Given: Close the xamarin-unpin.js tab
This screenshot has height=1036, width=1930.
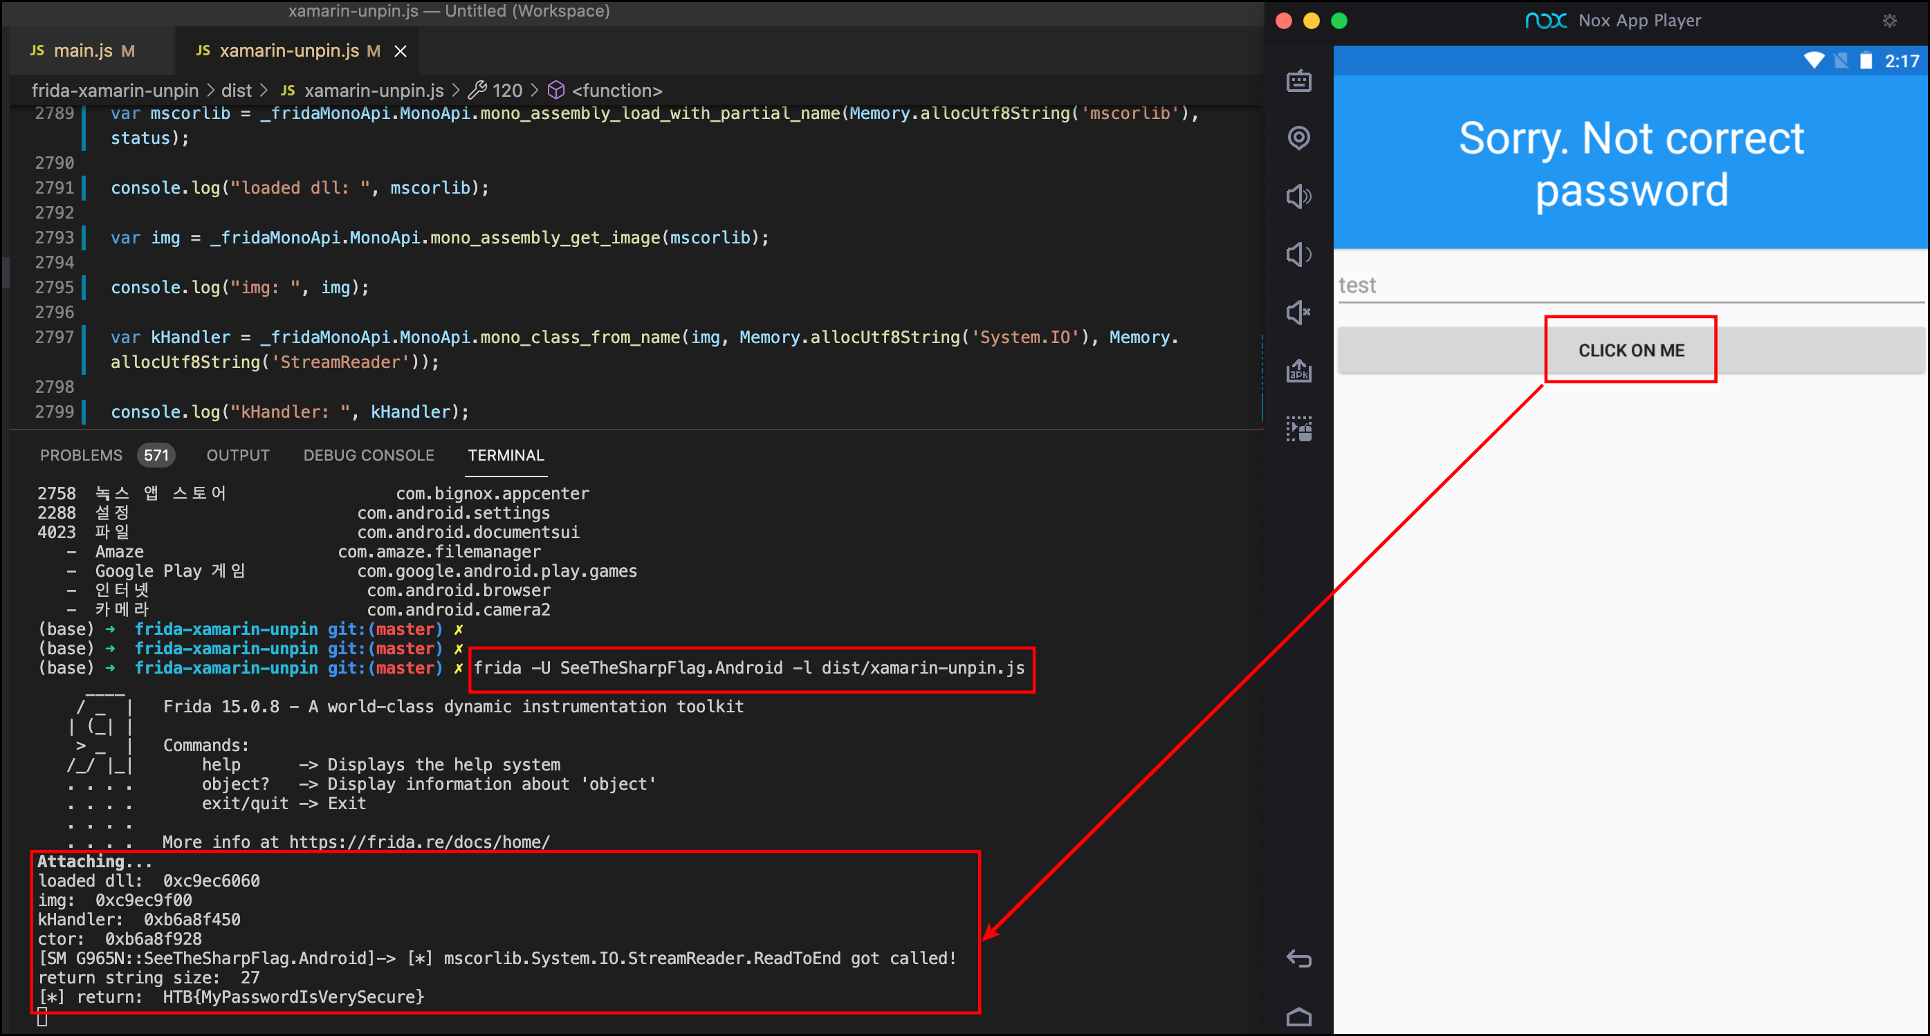Looking at the screenshot, I should (401, 51).
